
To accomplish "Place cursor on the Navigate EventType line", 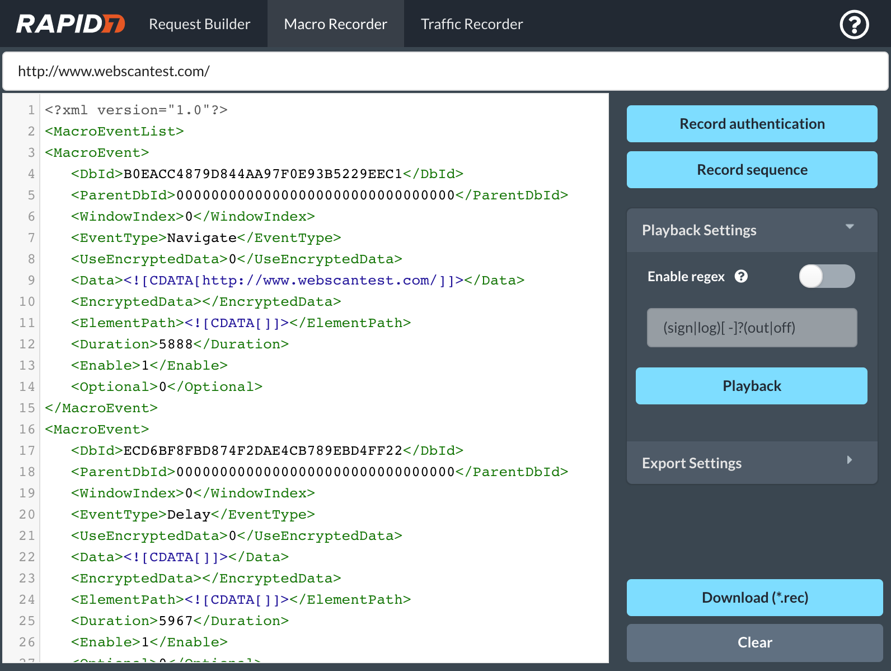I will (x=205, y=238).
